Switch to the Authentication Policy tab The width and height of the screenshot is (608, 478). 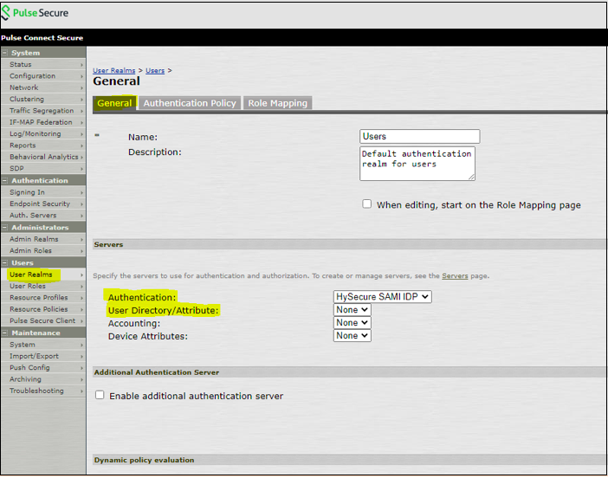click(x=190, y=103)
